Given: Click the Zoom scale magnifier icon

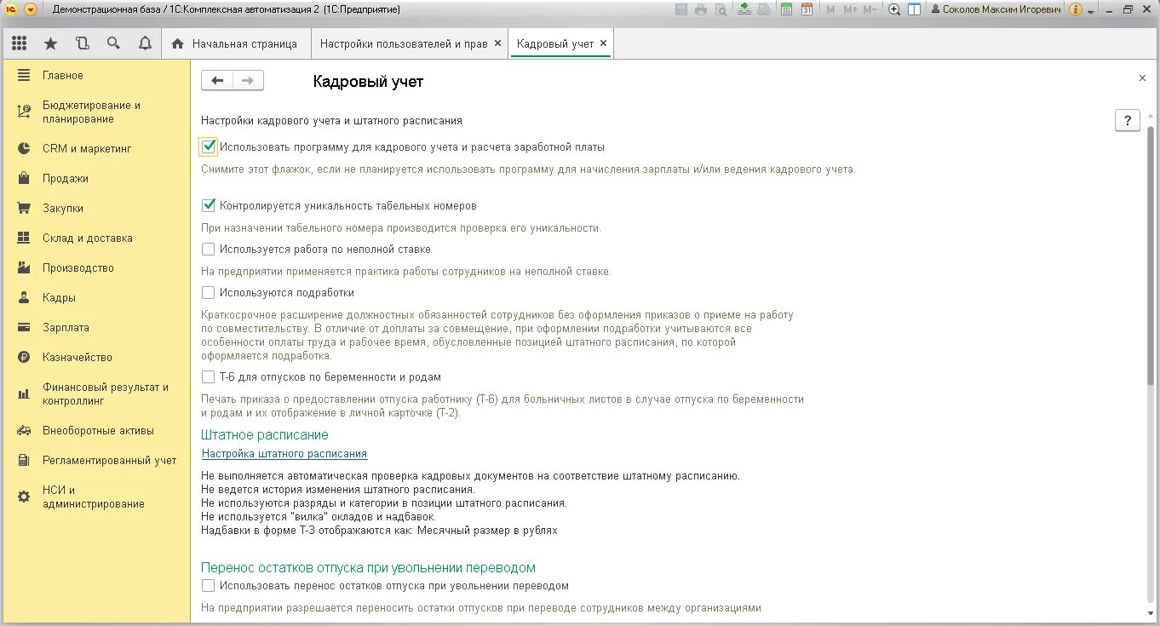Looking at the screenshot, I should 894,9.
